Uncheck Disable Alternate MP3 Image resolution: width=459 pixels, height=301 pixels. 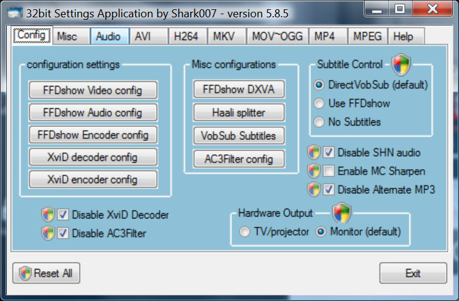click(329, 190)
